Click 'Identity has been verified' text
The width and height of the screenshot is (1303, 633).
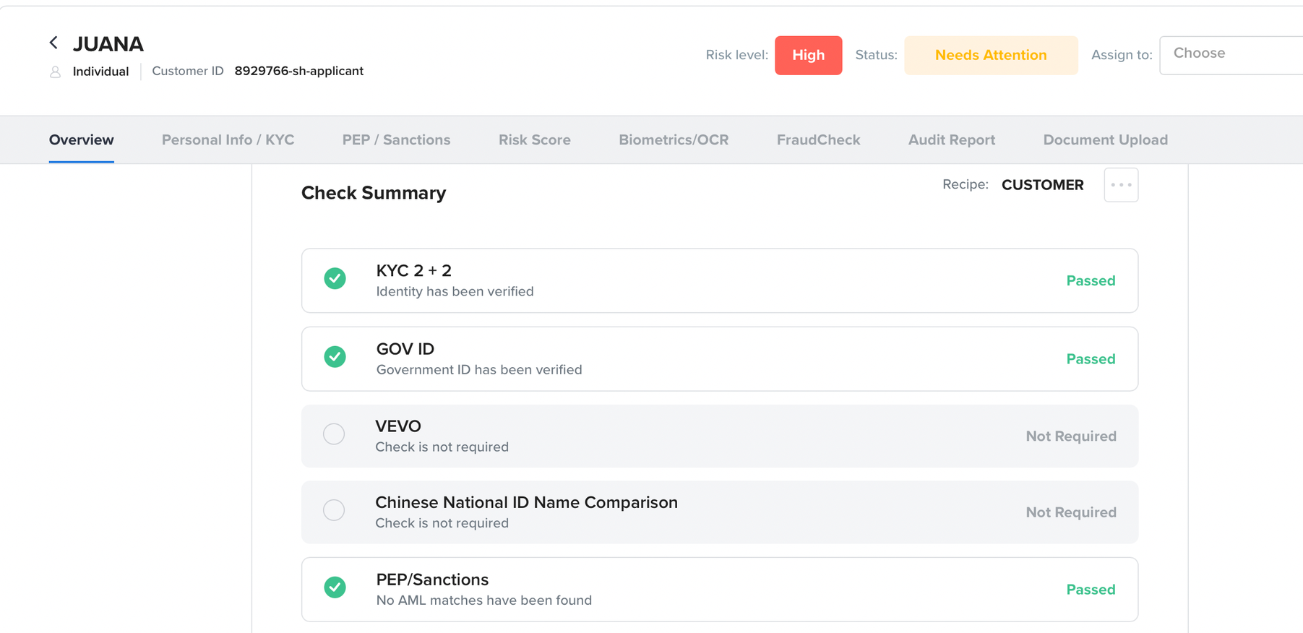[x=455, y=291]
